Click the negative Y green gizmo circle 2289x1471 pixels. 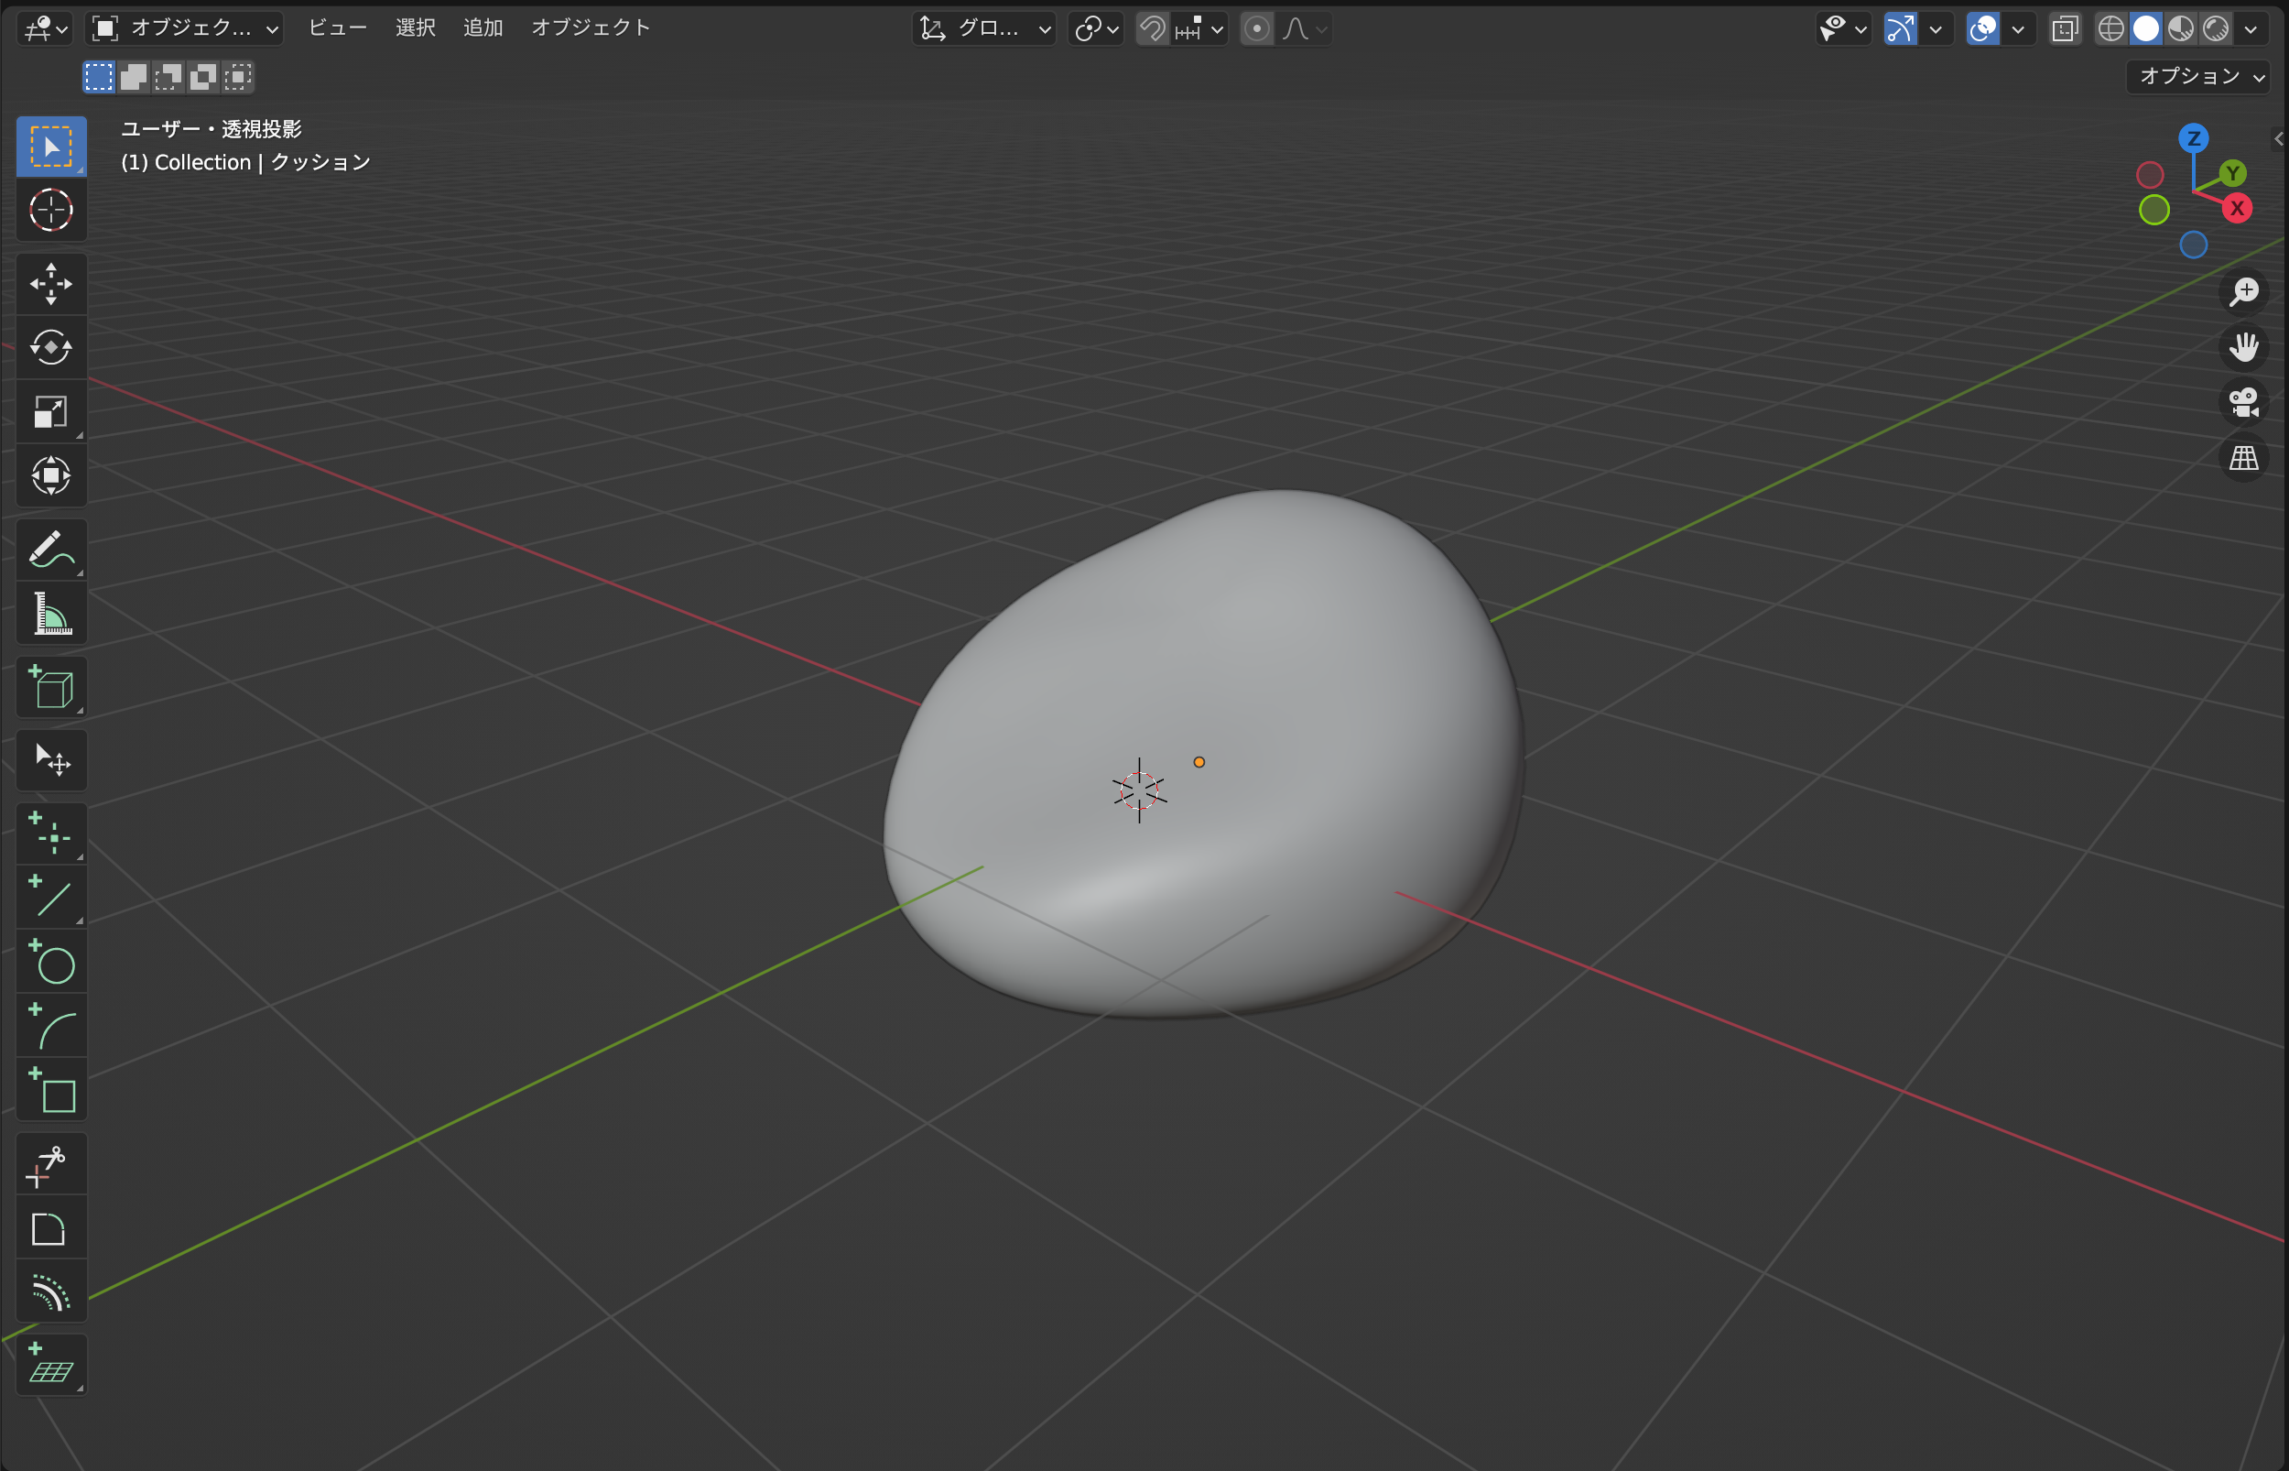pos(2154,209)
